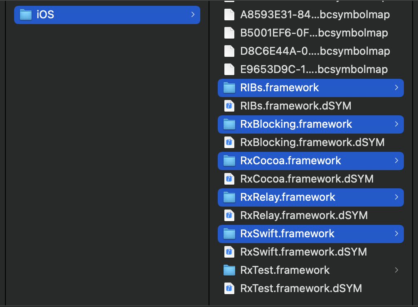Select A8593E31-84...bcsymbolmap file name
This screenshot has width=418, height=307.
click(315, 15)
